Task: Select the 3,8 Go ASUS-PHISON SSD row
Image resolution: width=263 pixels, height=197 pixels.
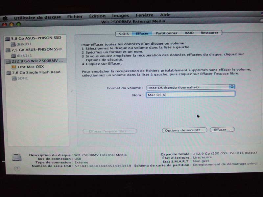Action: tap(36, 38)
